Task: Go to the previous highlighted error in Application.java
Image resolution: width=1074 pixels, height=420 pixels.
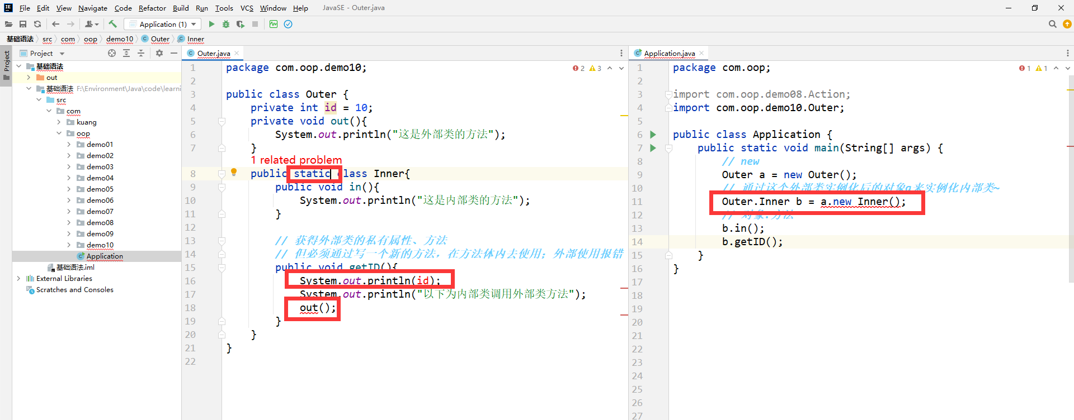Action: [1056, 68]
